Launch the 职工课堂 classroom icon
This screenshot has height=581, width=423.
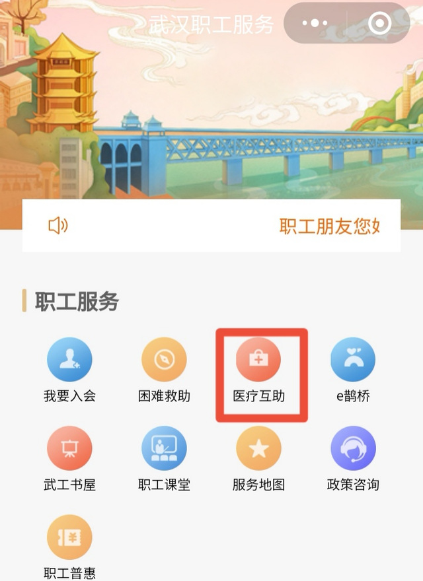tap(164, 448)
